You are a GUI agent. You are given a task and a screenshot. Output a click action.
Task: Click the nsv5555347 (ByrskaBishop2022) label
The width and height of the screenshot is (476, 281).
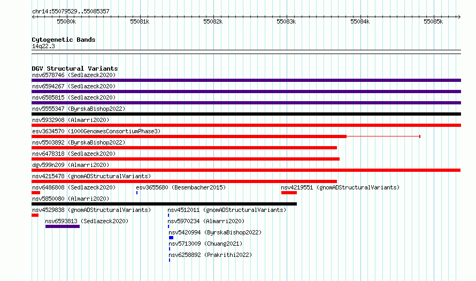[79, 109]
